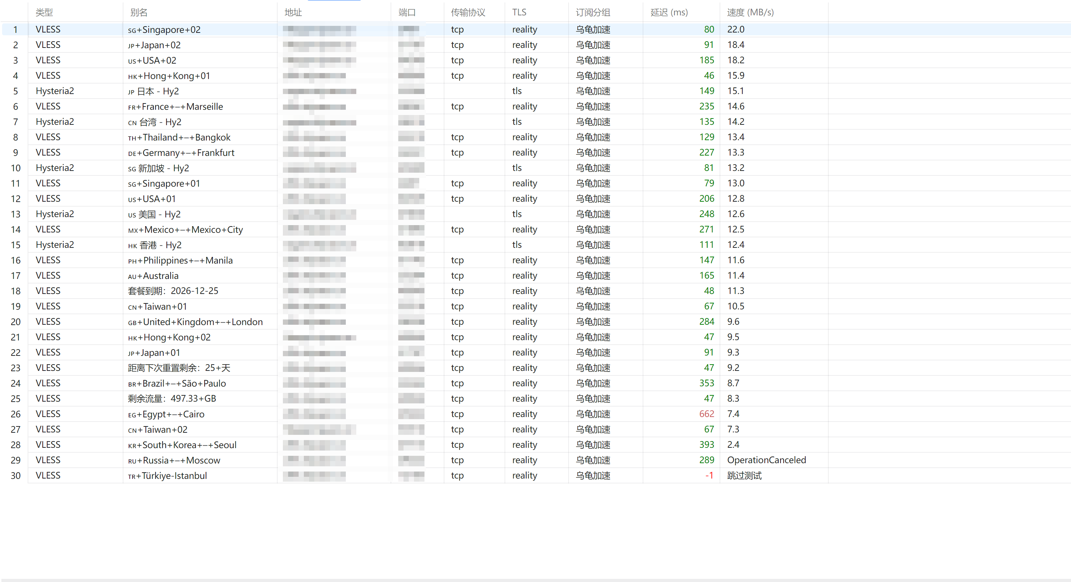Select the DE+Germany+–+Frankfurt server row
The image size is (1071, 582).
[536, 152]
